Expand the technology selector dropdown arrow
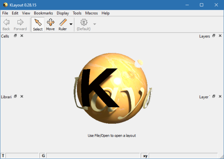The height and width of the screenshot is (159, 224). click(x=94, y=24)
